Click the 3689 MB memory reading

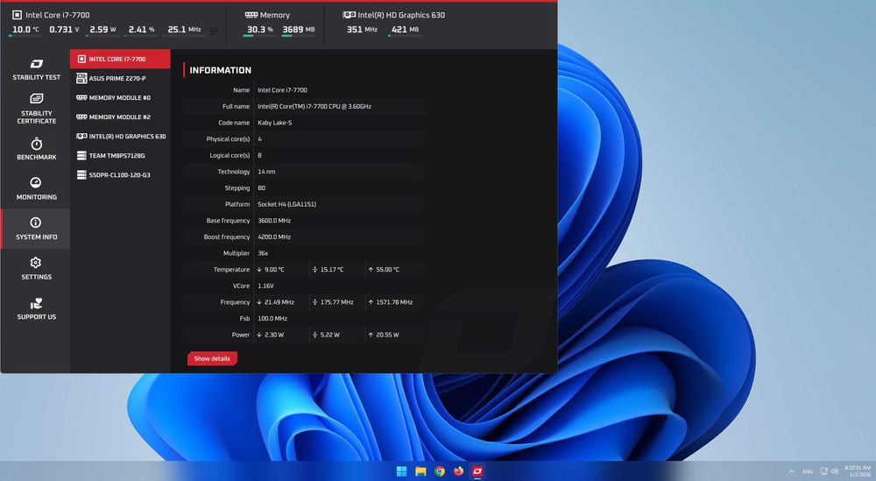coord(299,30)
